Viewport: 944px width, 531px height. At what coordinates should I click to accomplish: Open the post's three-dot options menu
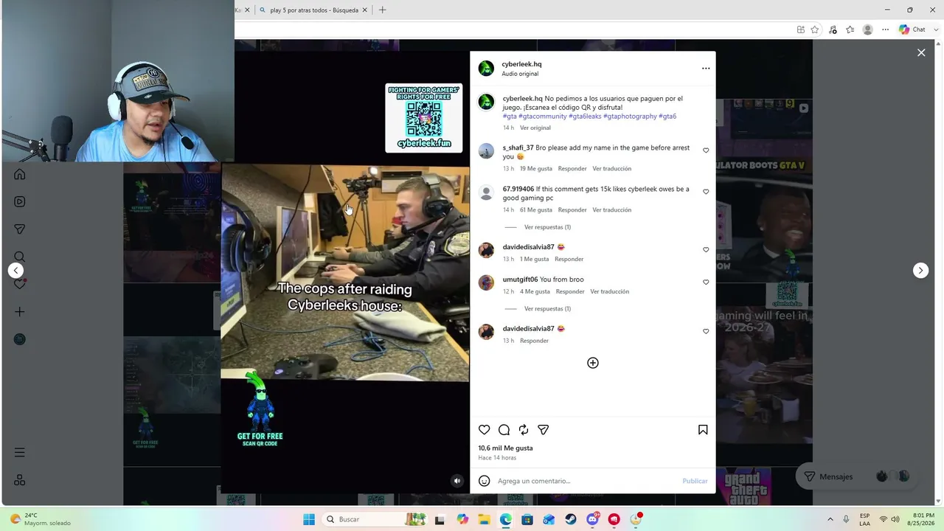[706, 69]
